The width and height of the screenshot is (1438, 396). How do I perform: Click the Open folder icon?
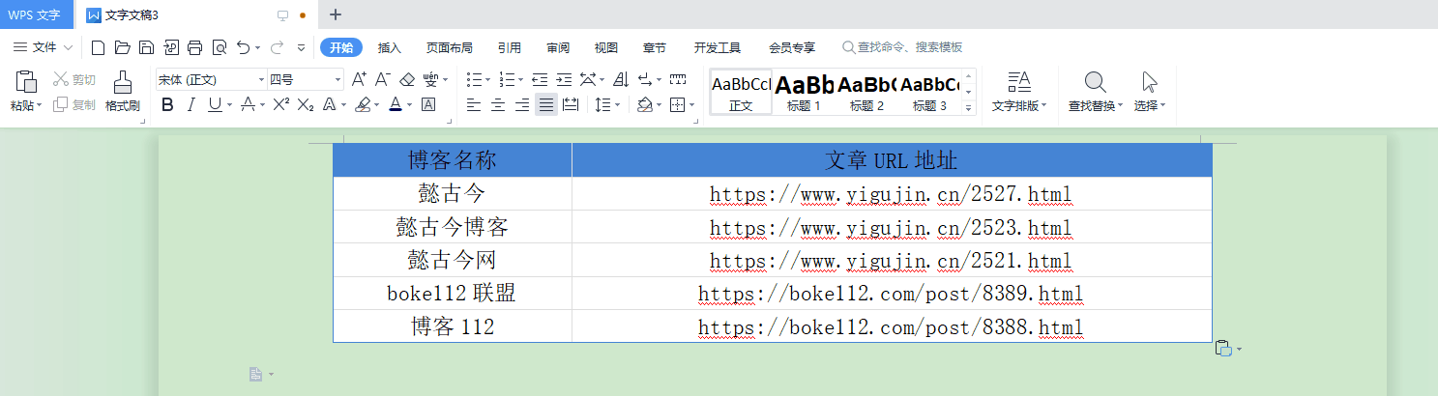click(122, 47)
